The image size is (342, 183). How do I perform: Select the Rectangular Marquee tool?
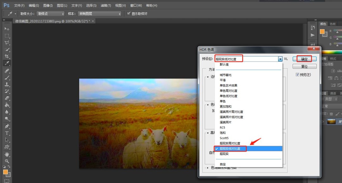7,36
